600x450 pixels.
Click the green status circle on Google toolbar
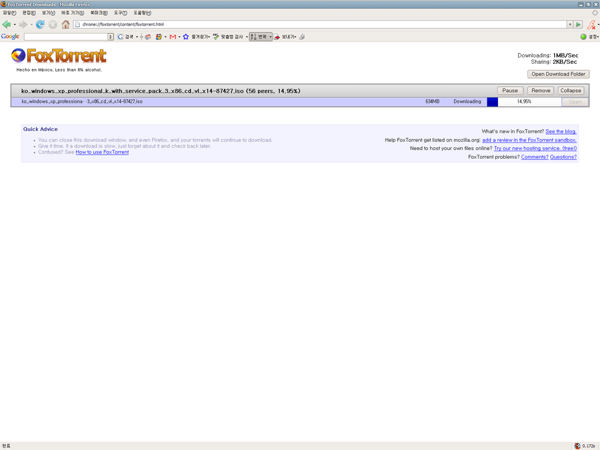pos(583,37)
